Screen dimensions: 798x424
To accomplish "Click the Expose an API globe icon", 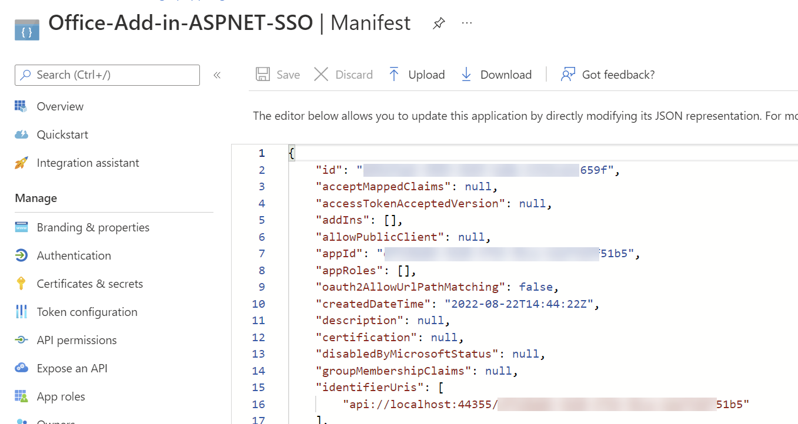I will 22,368.
